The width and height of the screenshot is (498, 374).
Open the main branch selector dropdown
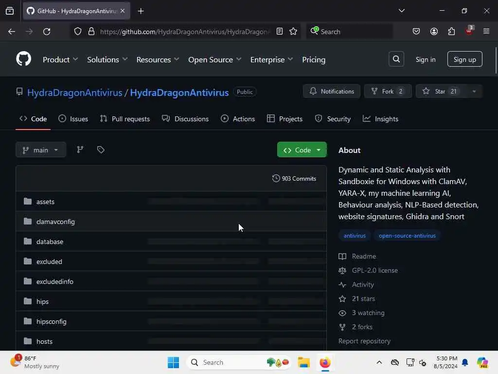point(41,150)
